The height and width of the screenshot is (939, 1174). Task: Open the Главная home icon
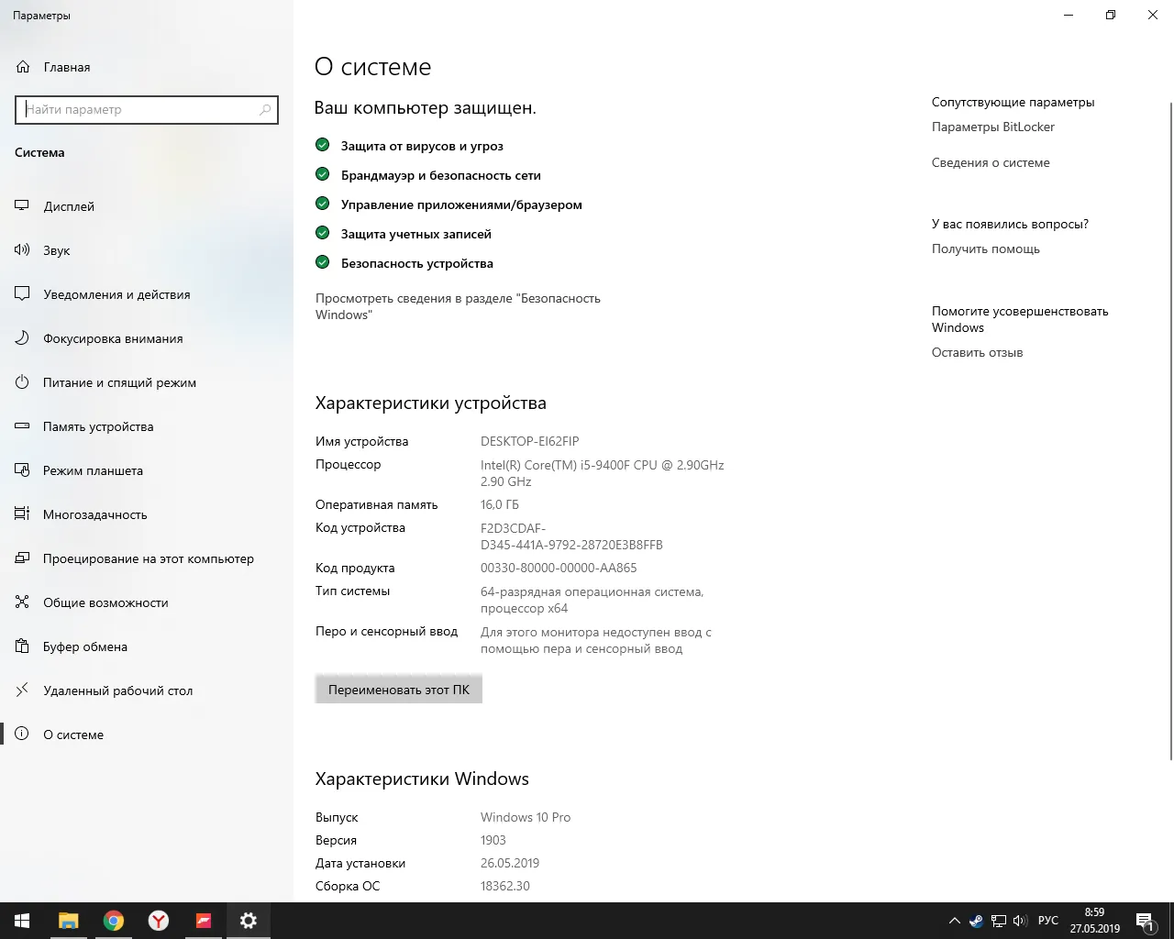point(23,67)
